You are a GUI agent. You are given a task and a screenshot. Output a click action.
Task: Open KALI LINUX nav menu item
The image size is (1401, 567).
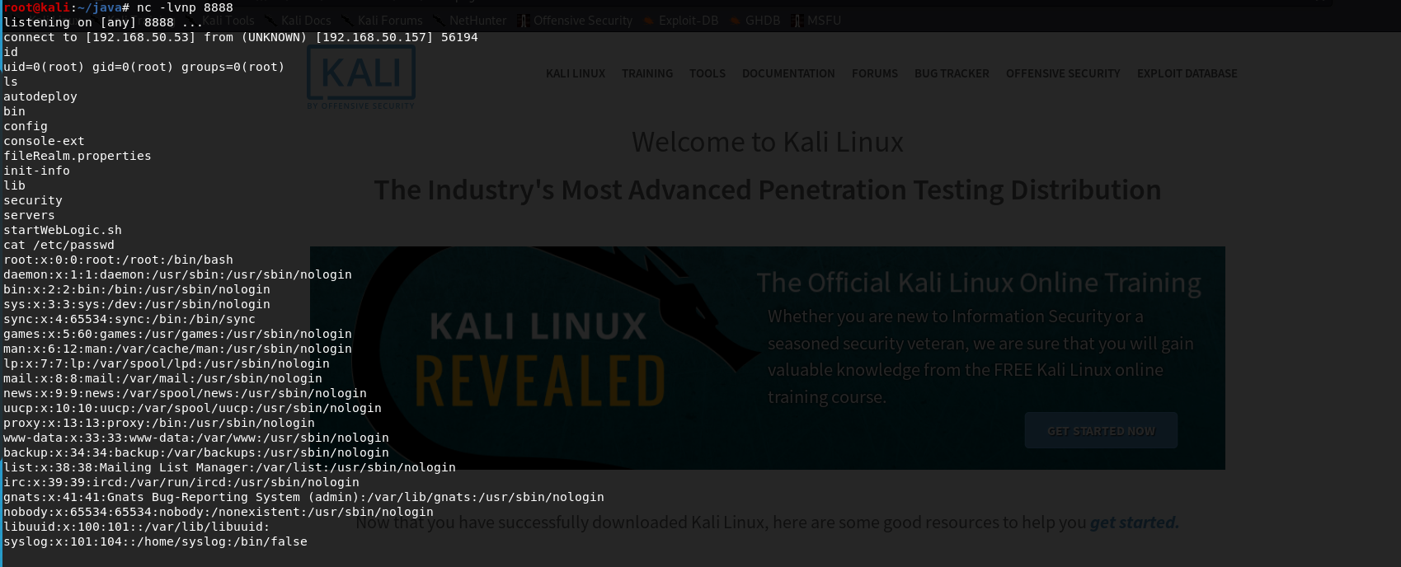576,73
